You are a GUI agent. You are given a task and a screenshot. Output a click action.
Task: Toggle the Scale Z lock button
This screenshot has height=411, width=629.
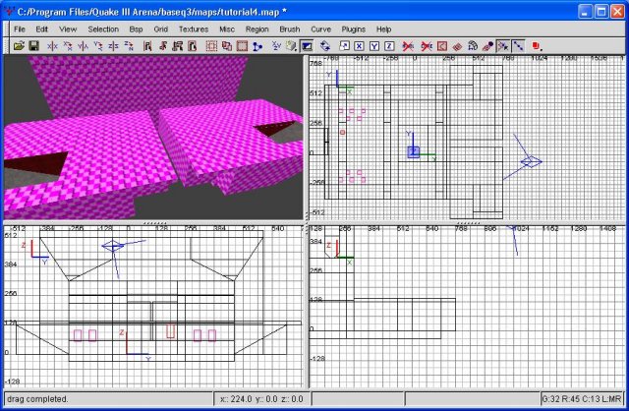pyautogui.click(x=389, y=46)
